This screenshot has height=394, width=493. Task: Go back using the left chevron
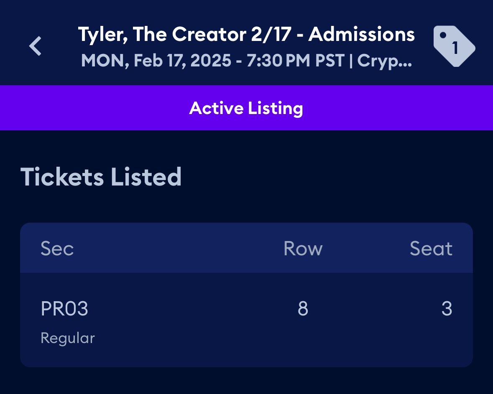pos(35,46)
